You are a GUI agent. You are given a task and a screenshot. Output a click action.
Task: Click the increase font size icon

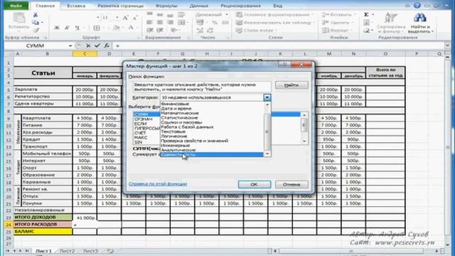coord(125,18)
